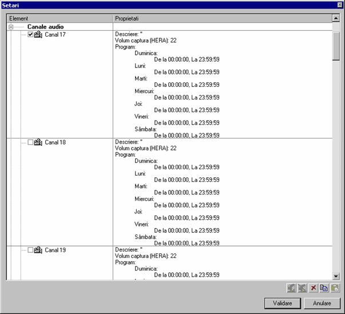The width and height of the screenshot is (345, 314).
Task: Click the paste settings icon
Action: (x=335, y=288)
